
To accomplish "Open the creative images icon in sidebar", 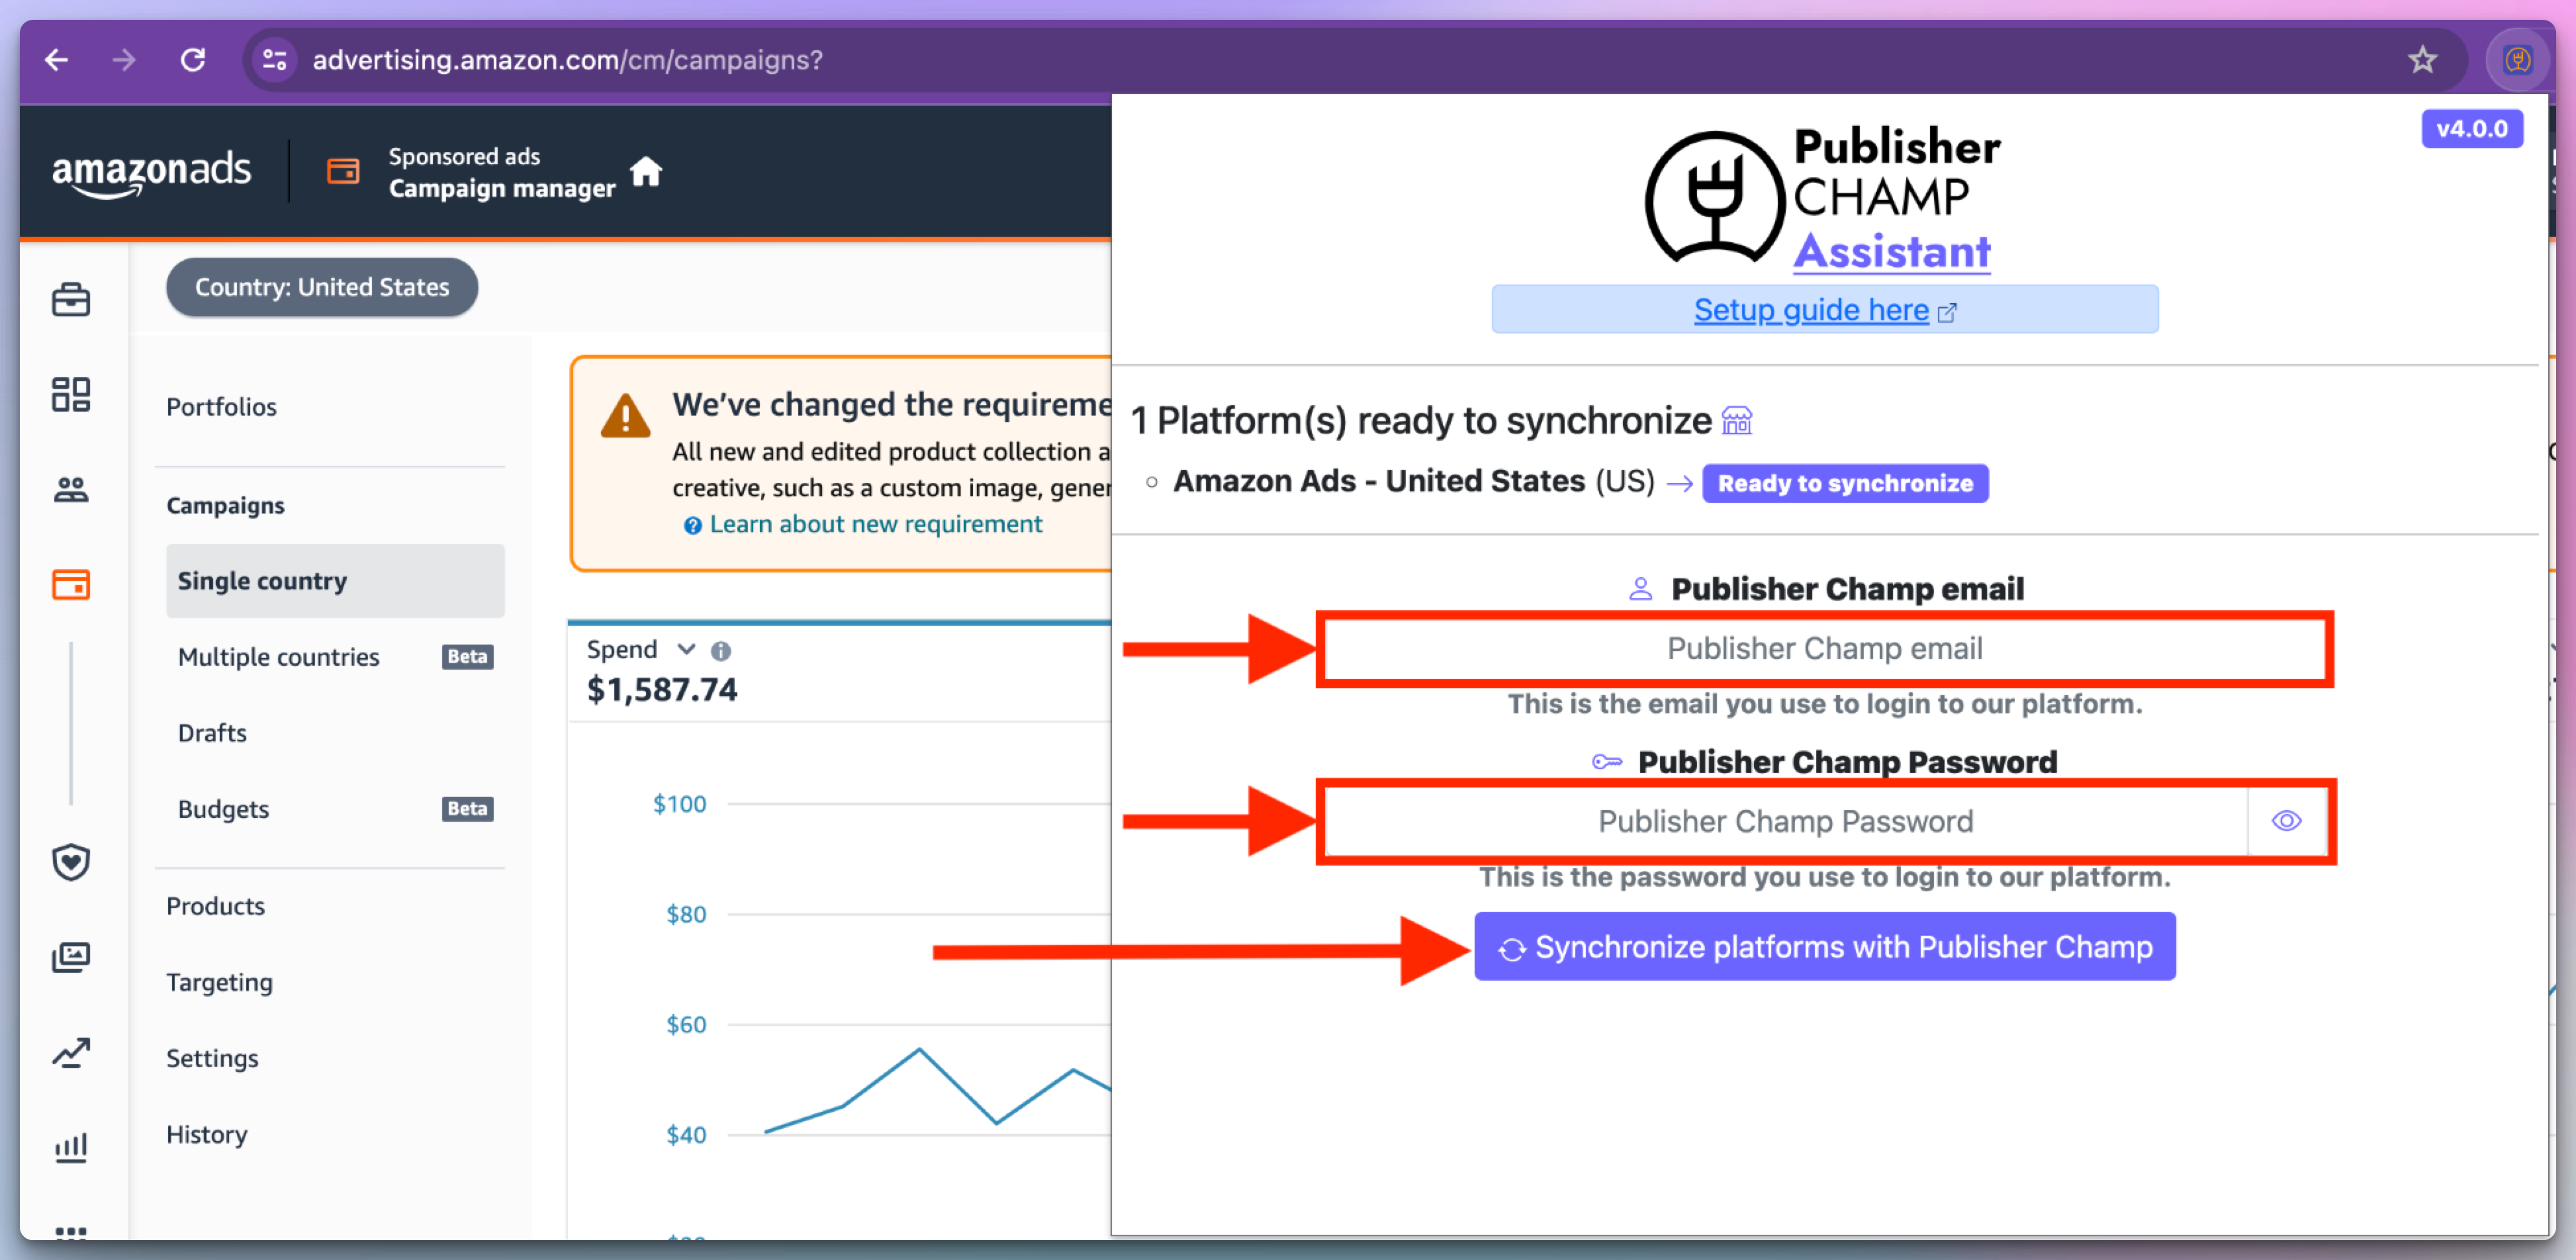I will click(71, 957).
